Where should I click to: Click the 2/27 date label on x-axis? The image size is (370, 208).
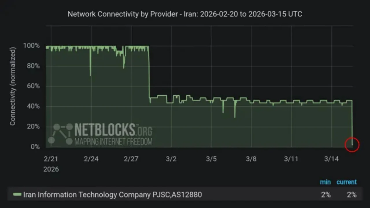coord(131,159)
